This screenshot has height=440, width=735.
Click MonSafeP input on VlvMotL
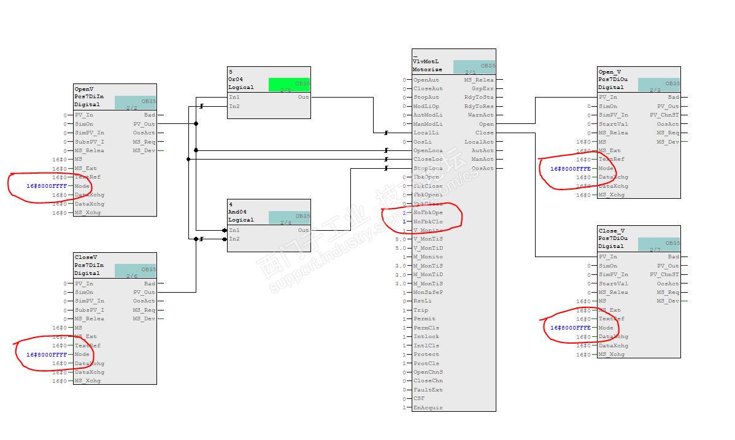[x=428, y=292]
